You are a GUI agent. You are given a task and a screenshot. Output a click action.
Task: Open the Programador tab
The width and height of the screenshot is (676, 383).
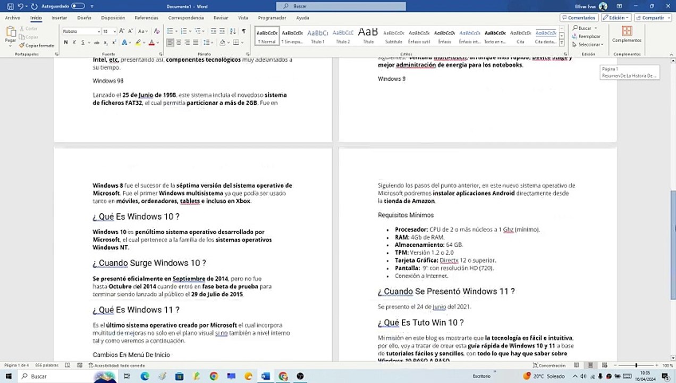pyautogui.click(x=272, y=18)
